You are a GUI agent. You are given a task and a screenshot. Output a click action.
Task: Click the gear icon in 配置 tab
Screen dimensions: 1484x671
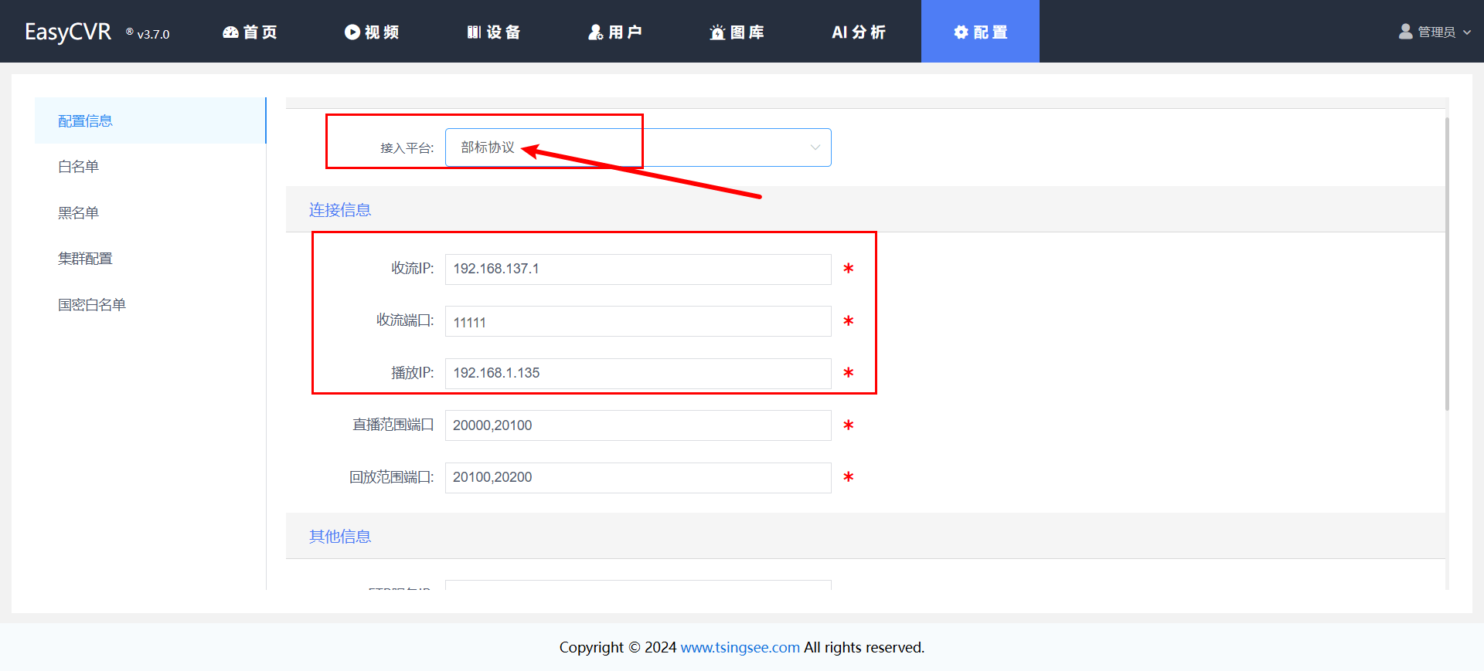pos(961,32)
